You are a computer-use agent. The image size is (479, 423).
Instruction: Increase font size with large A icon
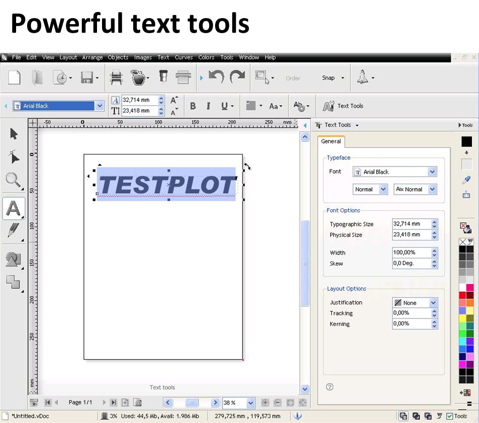(x=174, y=100)
